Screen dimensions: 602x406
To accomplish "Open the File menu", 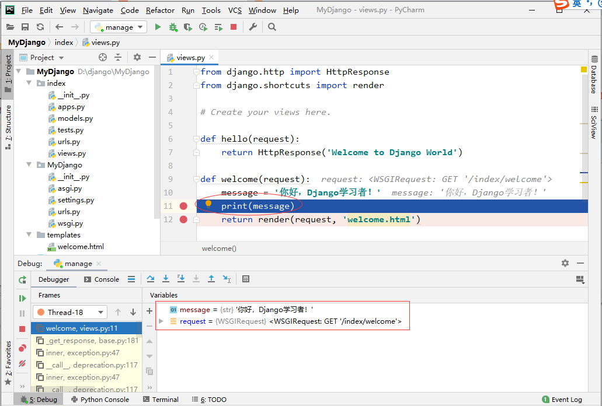I will 27,10.
